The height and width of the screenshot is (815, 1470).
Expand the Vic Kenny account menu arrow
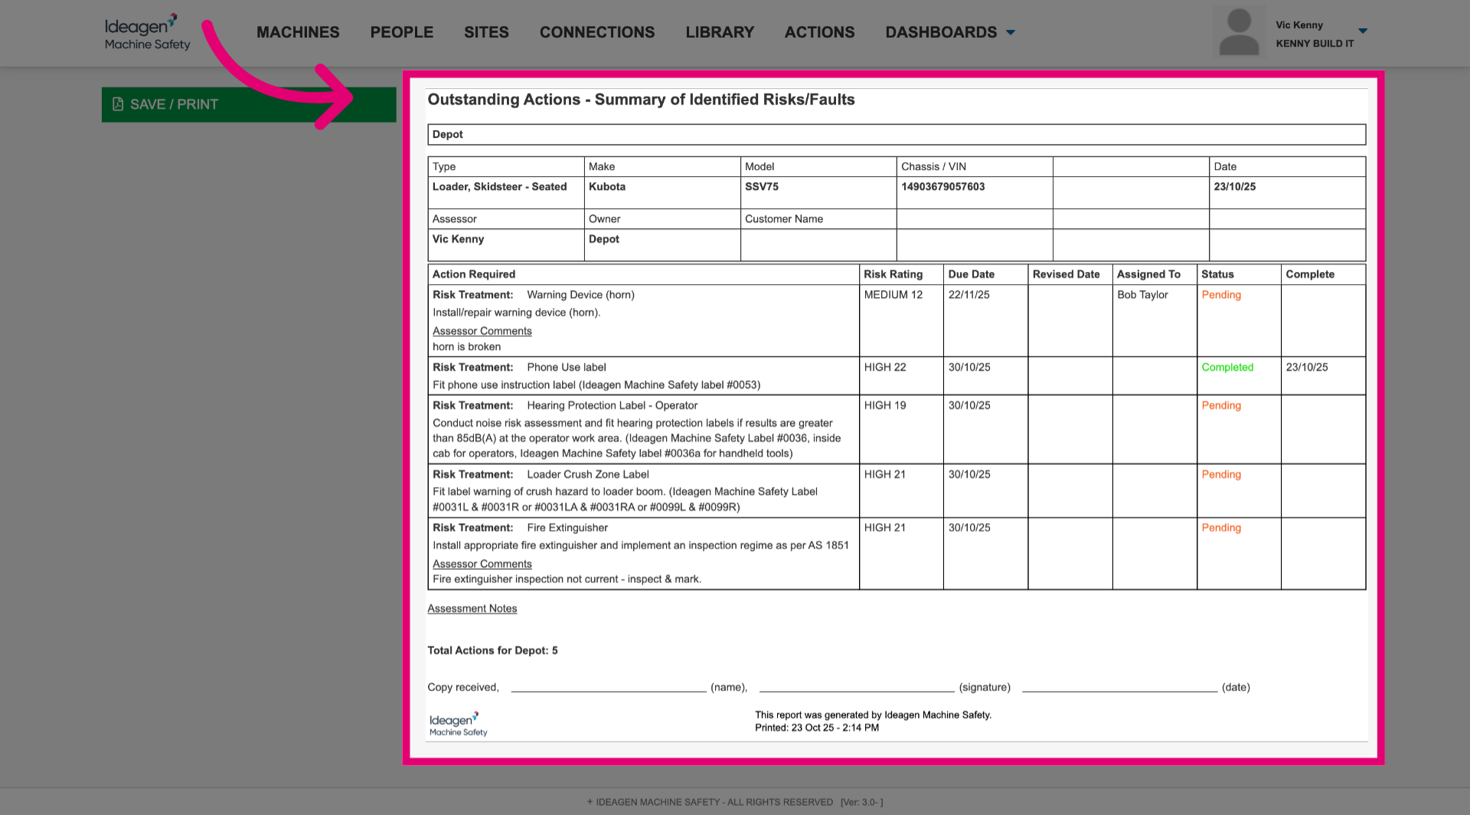(x=1363, y=31)
